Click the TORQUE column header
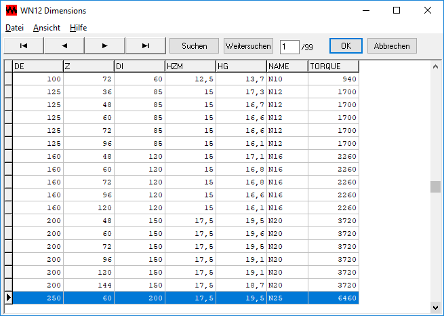The height and width of the screenshot is (316, 444). (333, 66)
